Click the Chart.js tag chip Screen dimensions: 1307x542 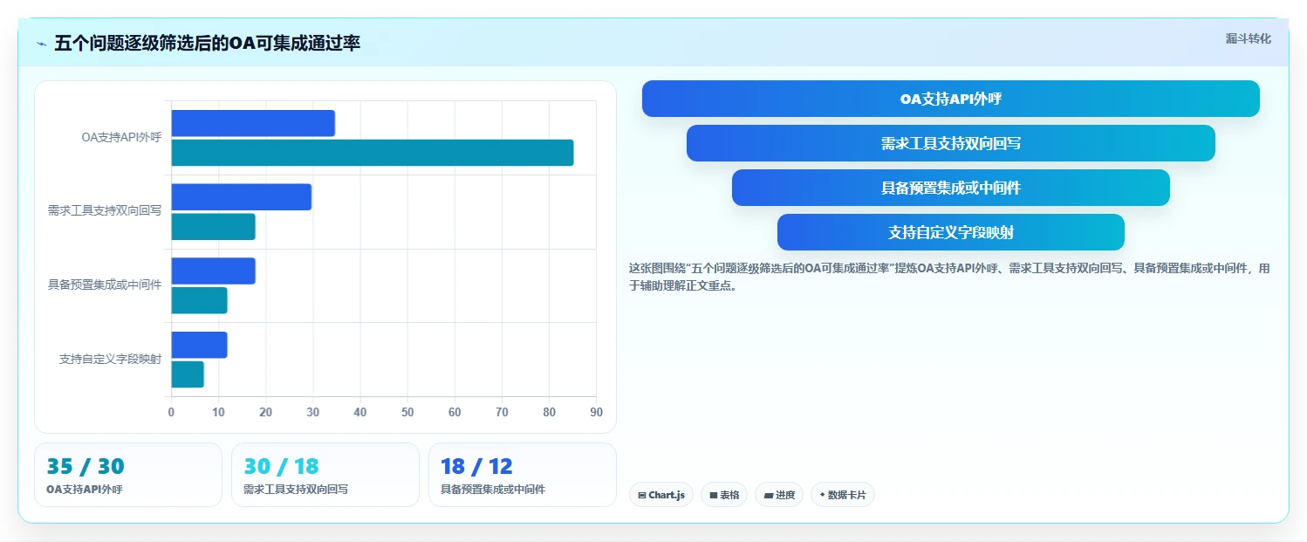point(661,495)
